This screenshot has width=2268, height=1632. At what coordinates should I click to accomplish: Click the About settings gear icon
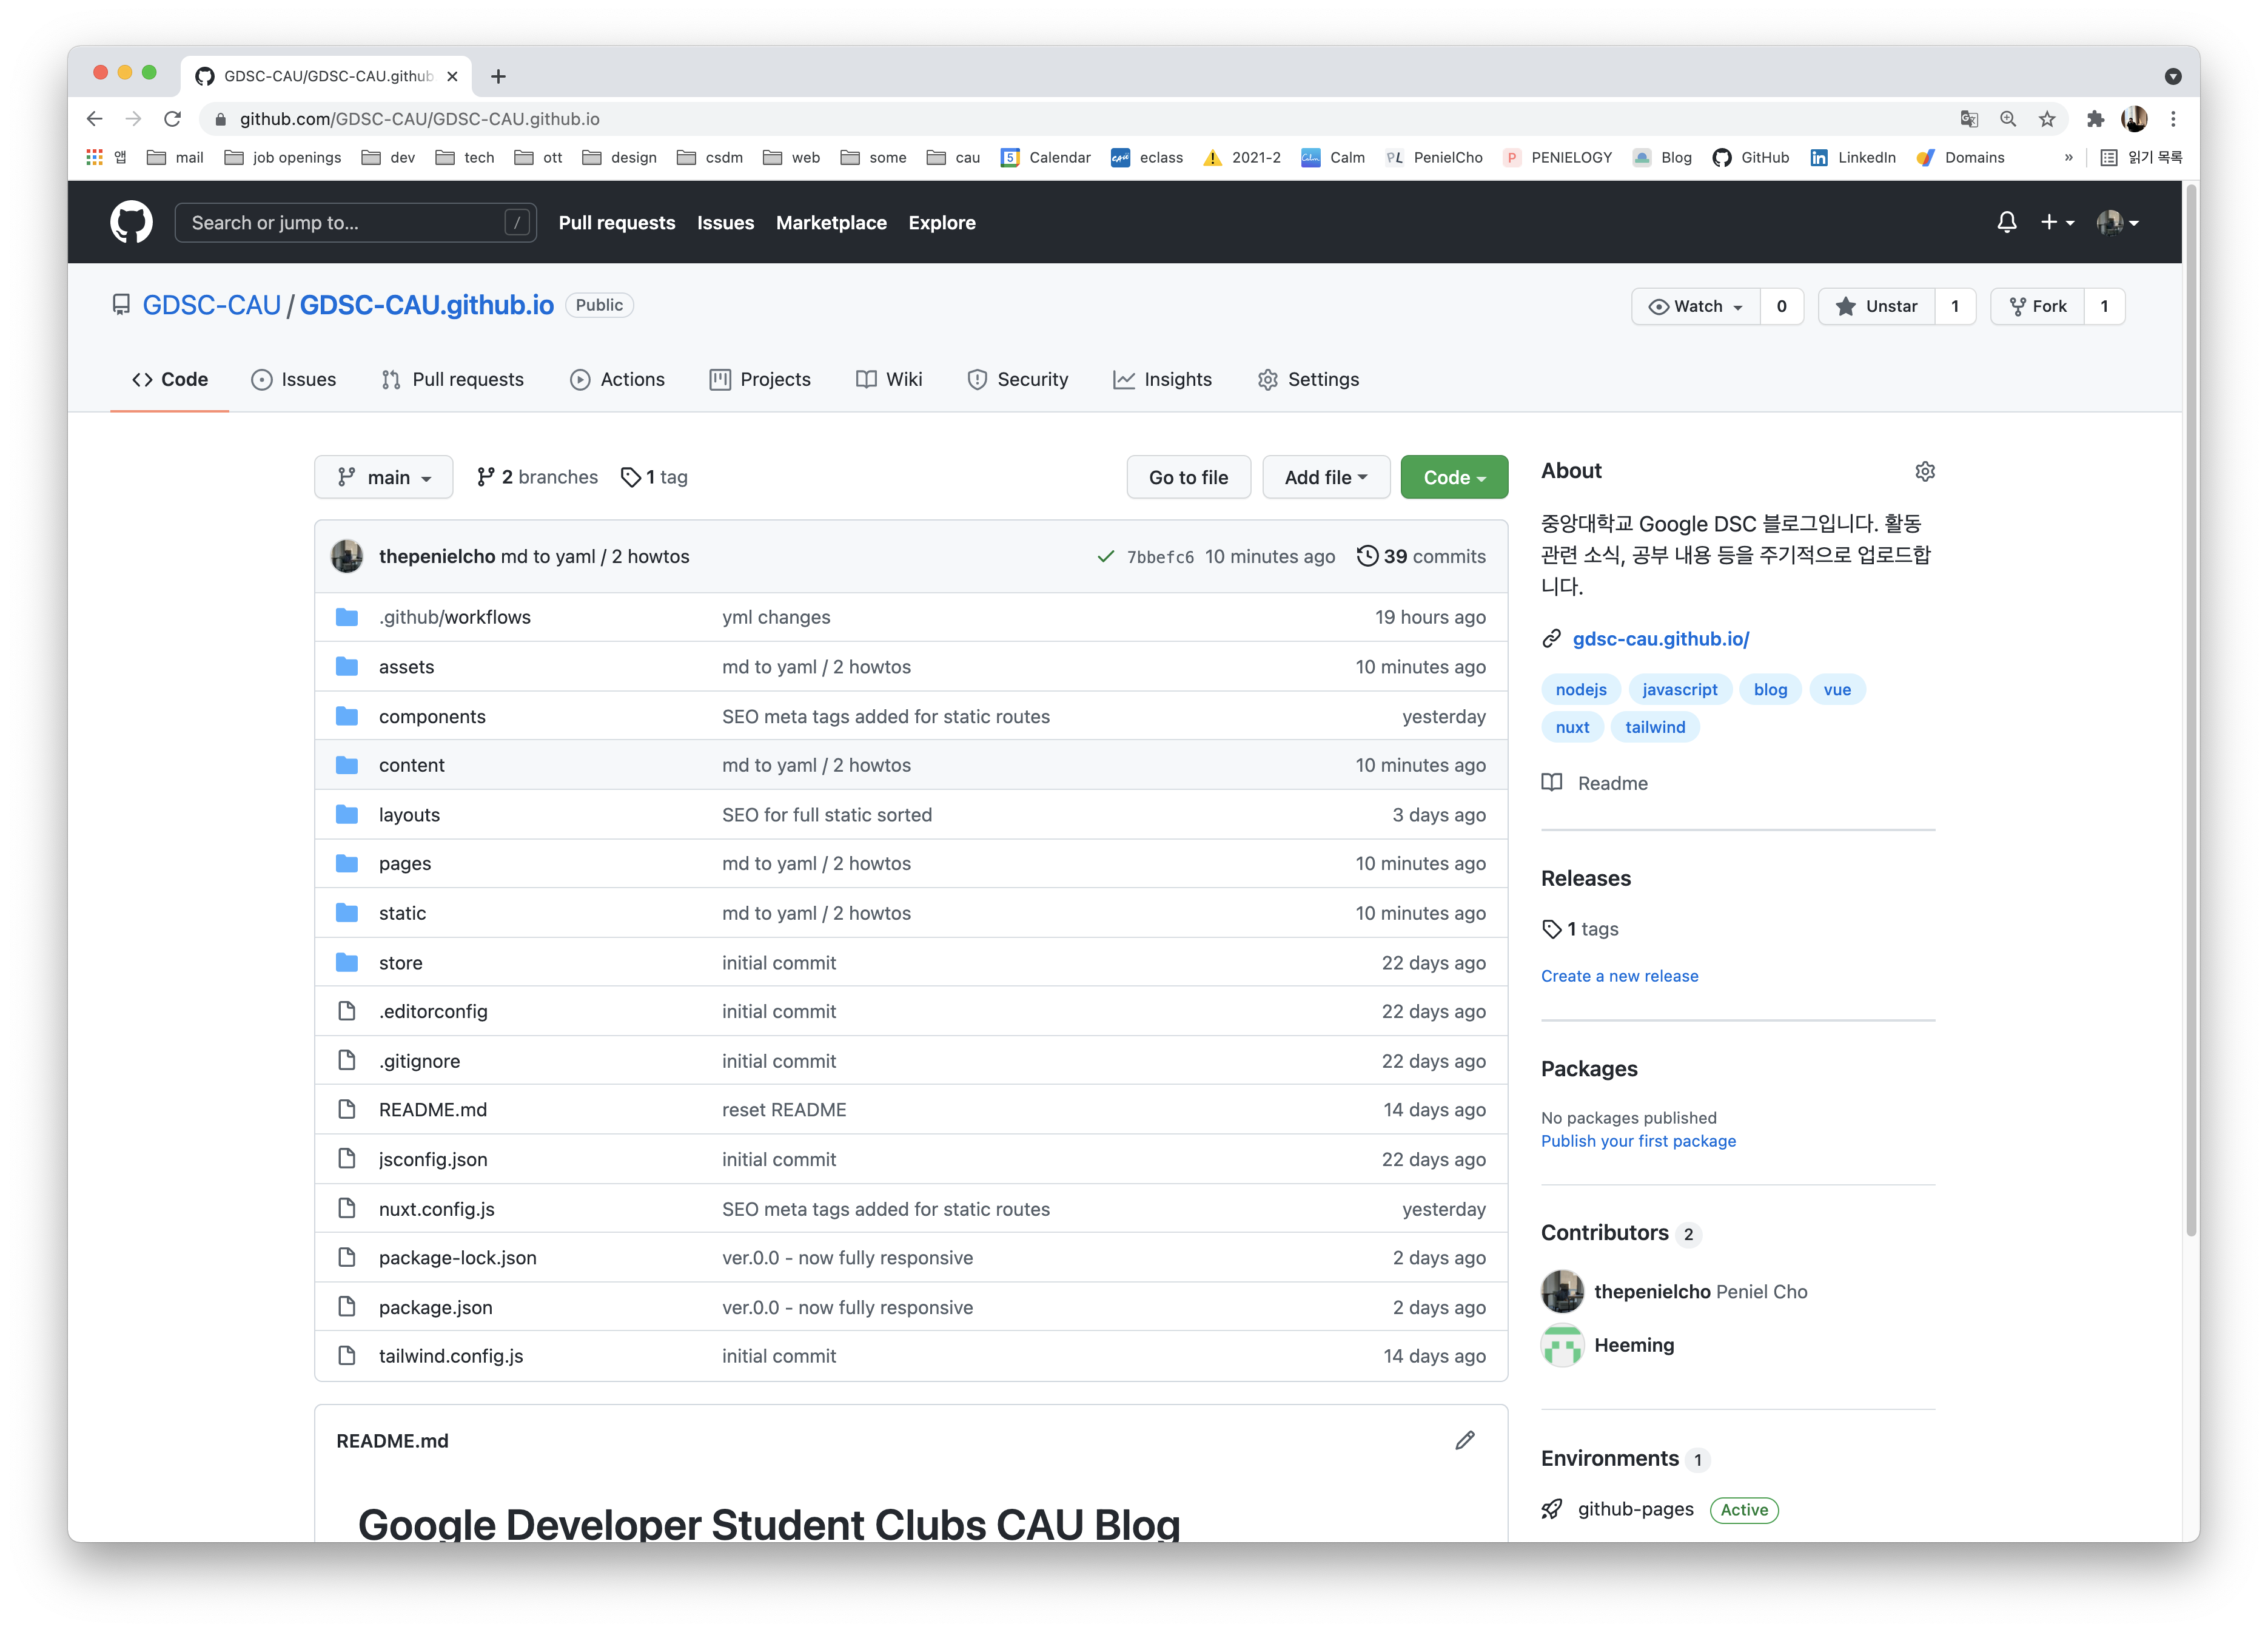point(1924,471)
